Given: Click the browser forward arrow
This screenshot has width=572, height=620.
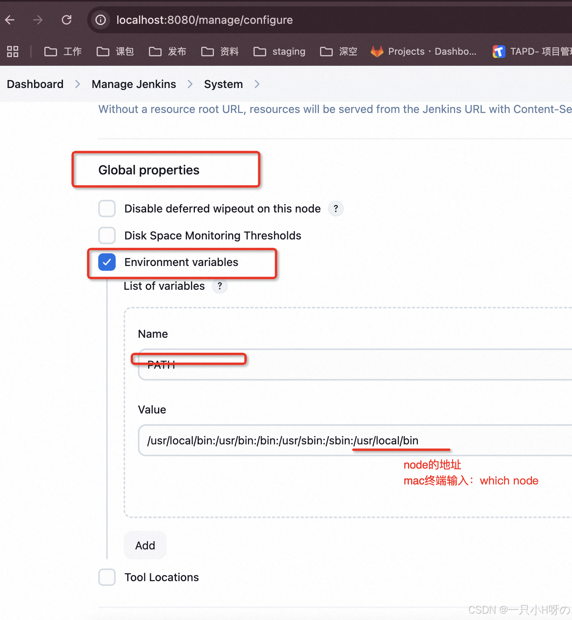Looking at the screenshot, I should (38, 20).
